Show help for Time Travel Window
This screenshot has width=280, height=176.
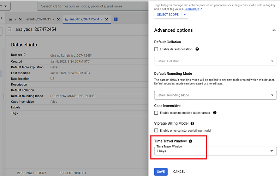coord(191,141)
